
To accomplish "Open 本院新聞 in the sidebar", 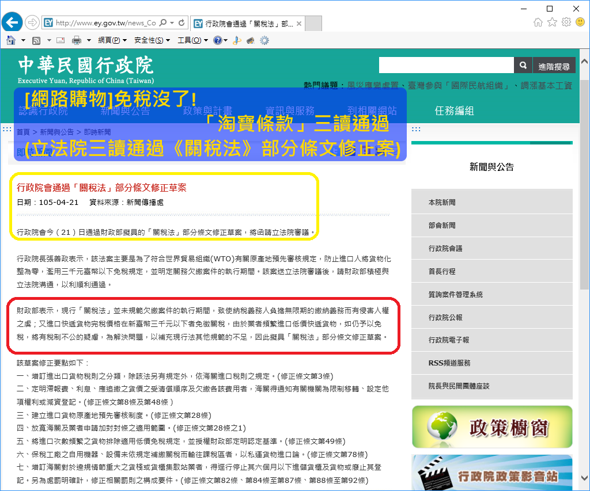I will pyautogui.click(x=492, y=202).
